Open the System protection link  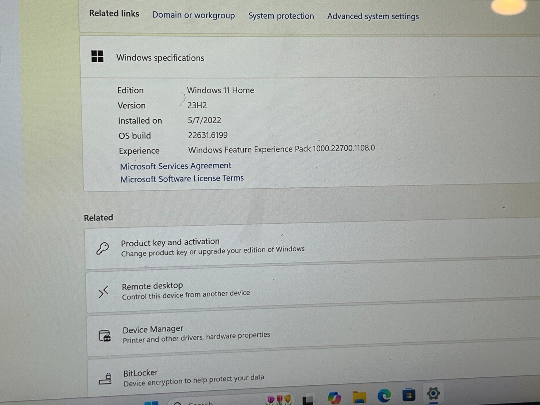point(281,16)
